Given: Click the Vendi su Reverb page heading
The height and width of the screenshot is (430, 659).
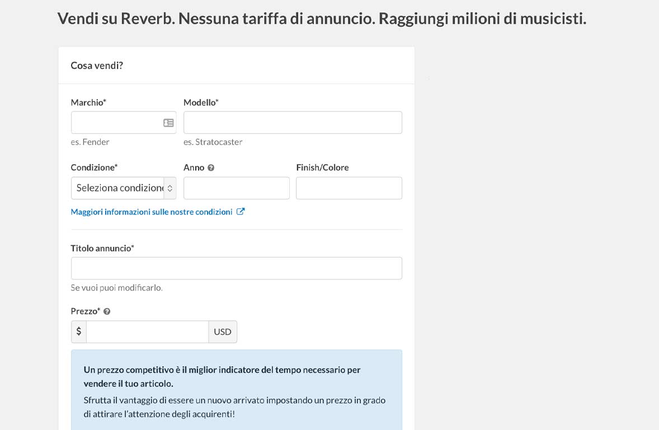Looking at the screenshot, I should [x=322, y=18].
